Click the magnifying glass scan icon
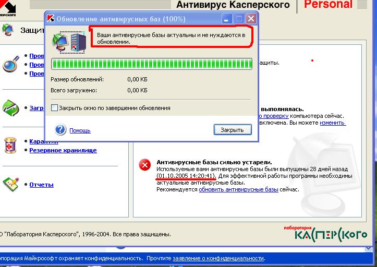377x267 pixels. point(11,64)
